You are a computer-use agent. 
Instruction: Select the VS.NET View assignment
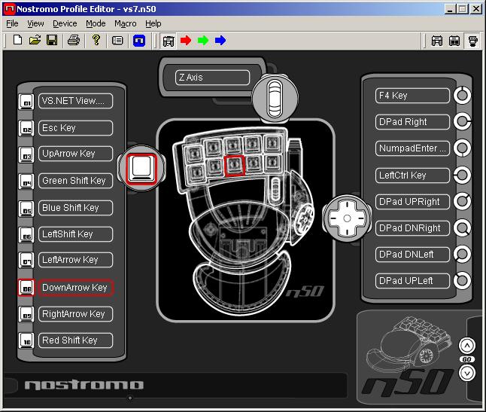coord(76,101)
